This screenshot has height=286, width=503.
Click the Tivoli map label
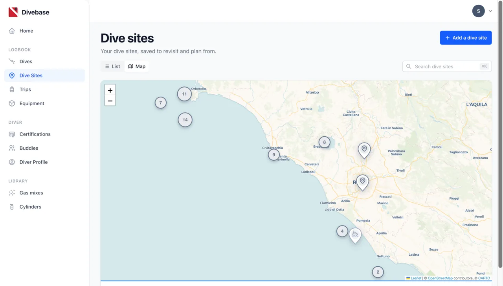(400, 170)
